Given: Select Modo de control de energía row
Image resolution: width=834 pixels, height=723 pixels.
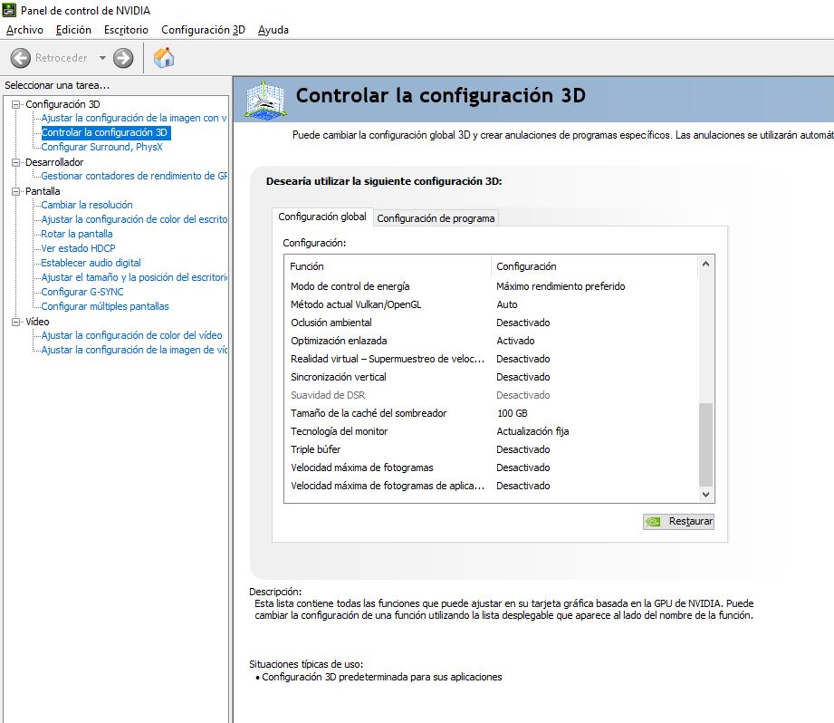Looking at the screenshot, I should (x=493, y=286).
